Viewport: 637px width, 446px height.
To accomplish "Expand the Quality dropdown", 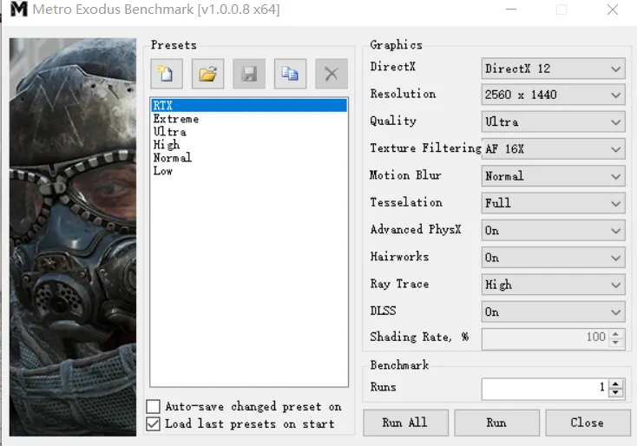I will click(x=553, y=121).
